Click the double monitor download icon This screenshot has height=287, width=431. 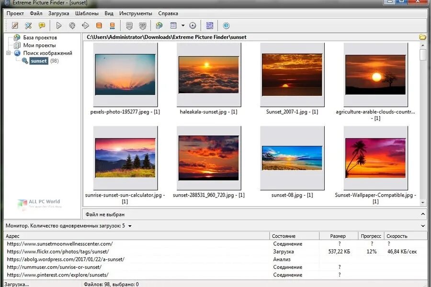[x=142, y=26]
